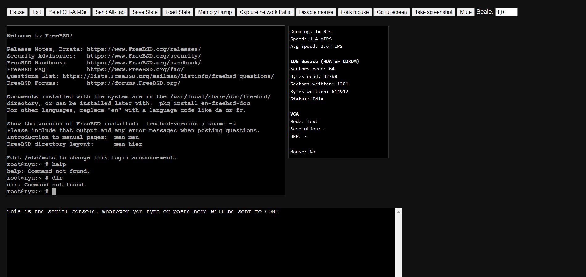This screenshot has width=586, height=277.
Task: Click the https://www.FreeBSD.org/security/ text
Action: [x=144, y=56]
